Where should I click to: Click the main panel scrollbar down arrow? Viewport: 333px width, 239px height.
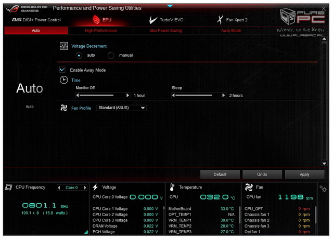324,164
